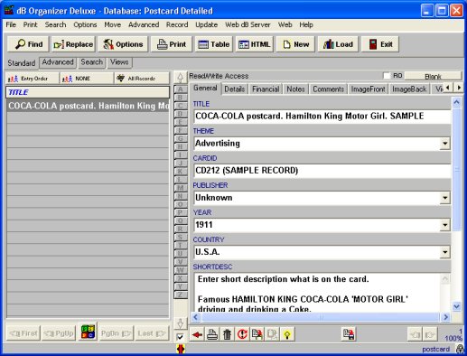The width and height of the screenshot is (467, 356).
Task: Click the Last navigation button
Action: click(152, 333)
